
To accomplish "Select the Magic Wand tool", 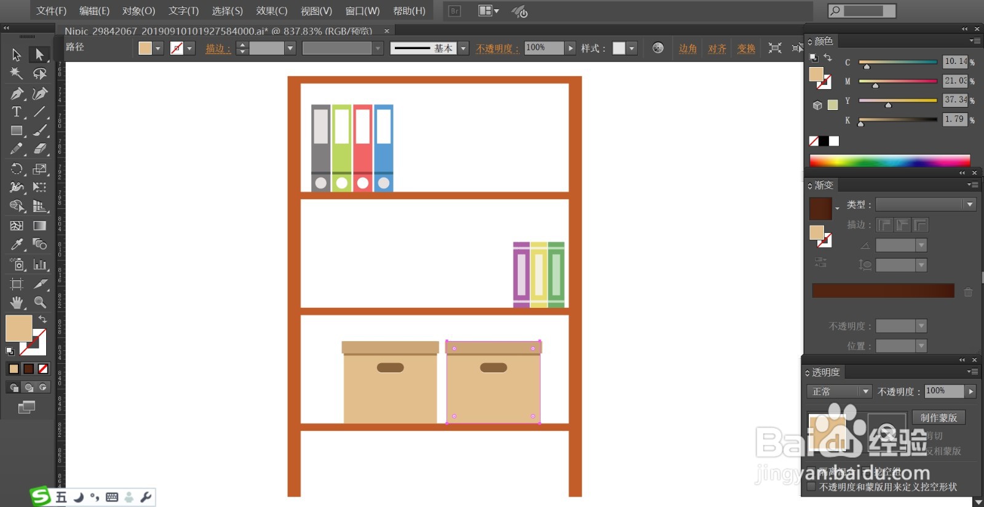I will [x=17, y=74].
